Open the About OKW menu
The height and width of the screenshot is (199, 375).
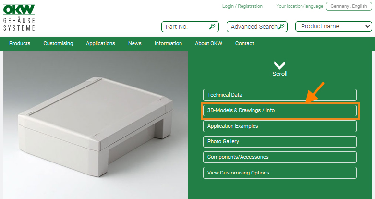tap(208, 43)
